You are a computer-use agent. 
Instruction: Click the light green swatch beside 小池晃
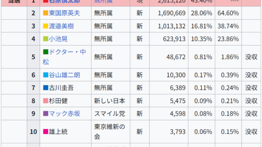click(45, 39)
